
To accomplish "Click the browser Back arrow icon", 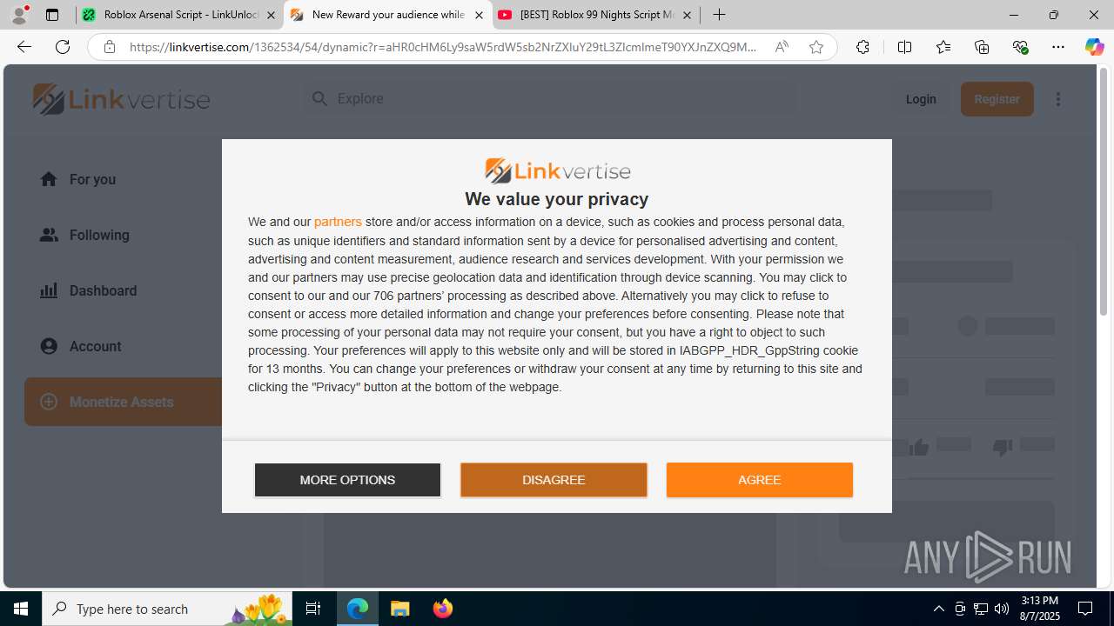I will [24, 47].
